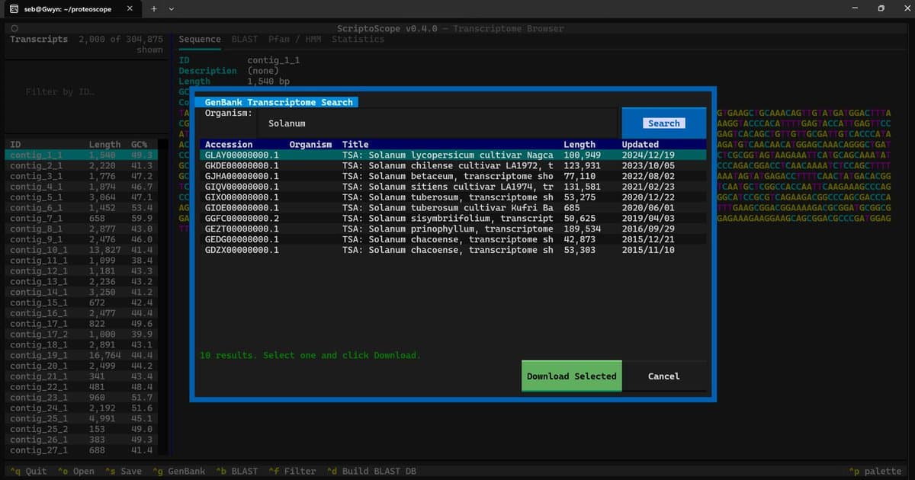Select contig_2_1 in the Transcripts list
The height and width of the screenshot is (480, 915).
[34, 165]
